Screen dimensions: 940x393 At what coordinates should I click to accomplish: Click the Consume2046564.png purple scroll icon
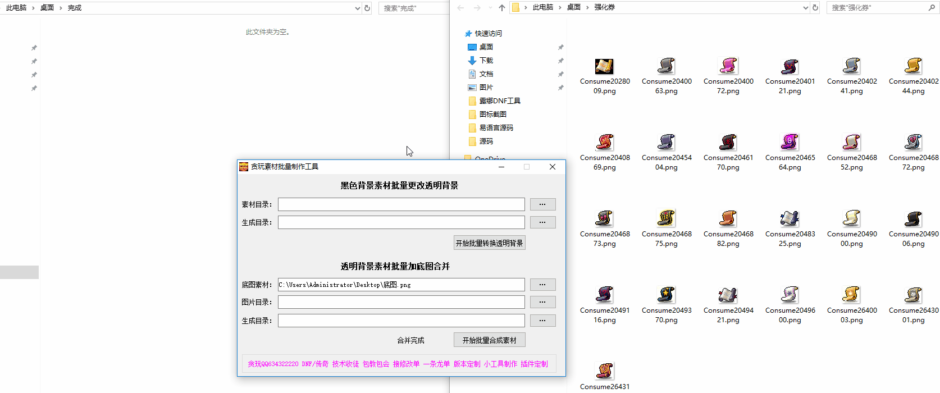[790, 142]
